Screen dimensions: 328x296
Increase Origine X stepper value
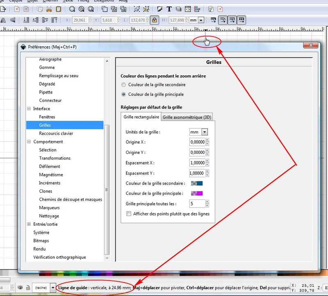(x=207, y=140)
